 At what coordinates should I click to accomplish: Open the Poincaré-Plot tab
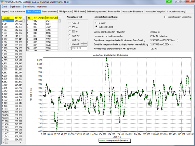pyautogui.click(x=114, y=12)
